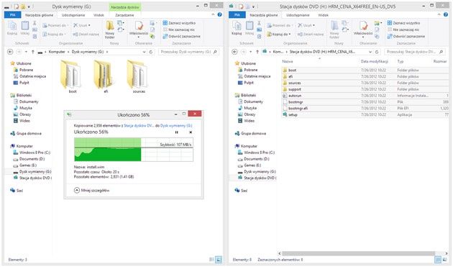The image size is (453, 267).
Task: Click the copy progress speed graph
Action: click(134, 150)
